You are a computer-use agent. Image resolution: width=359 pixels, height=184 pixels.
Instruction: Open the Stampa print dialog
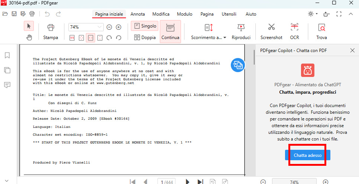click(51, 32)
